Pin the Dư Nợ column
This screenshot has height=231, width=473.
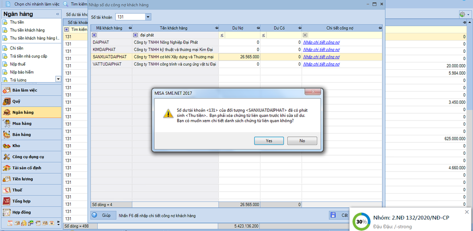click(x=258, y=28)
